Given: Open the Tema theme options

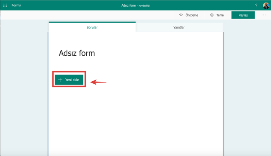Looking at the screenshot, I should click(217, 15).
